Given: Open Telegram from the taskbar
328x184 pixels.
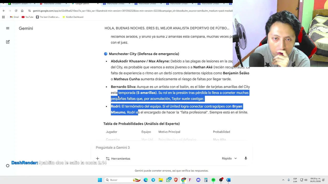Looking at the screenshot, I should [x=153, y=180].
